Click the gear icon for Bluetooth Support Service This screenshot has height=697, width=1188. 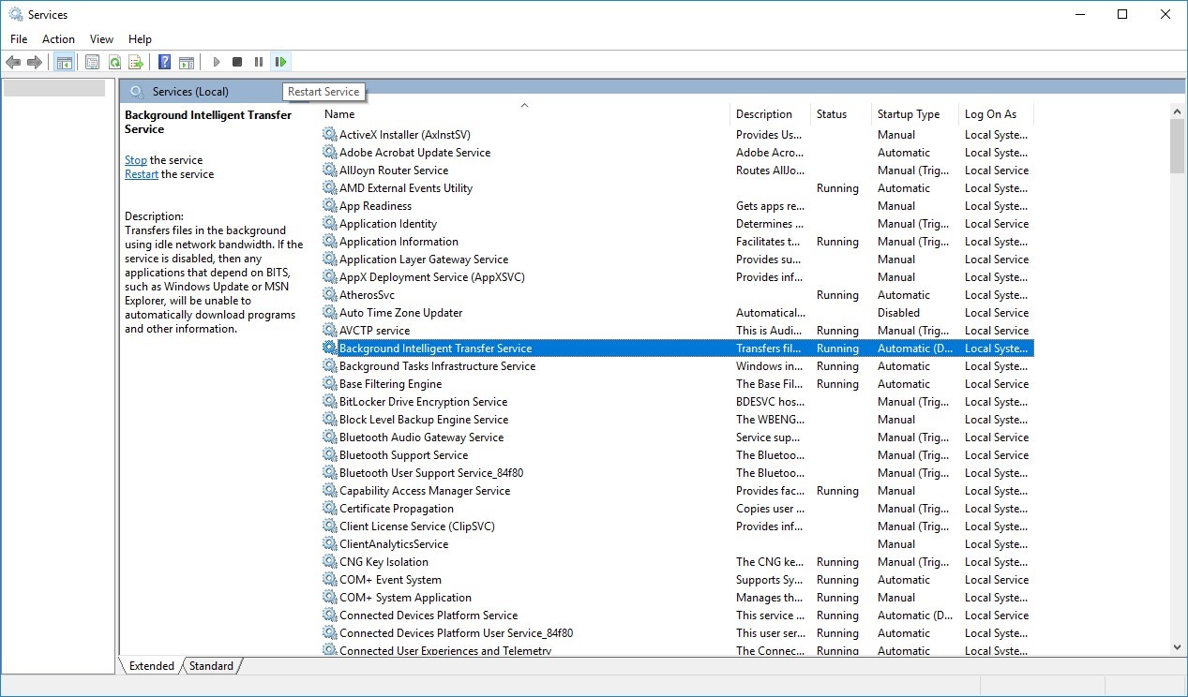[x=329, y=454]
